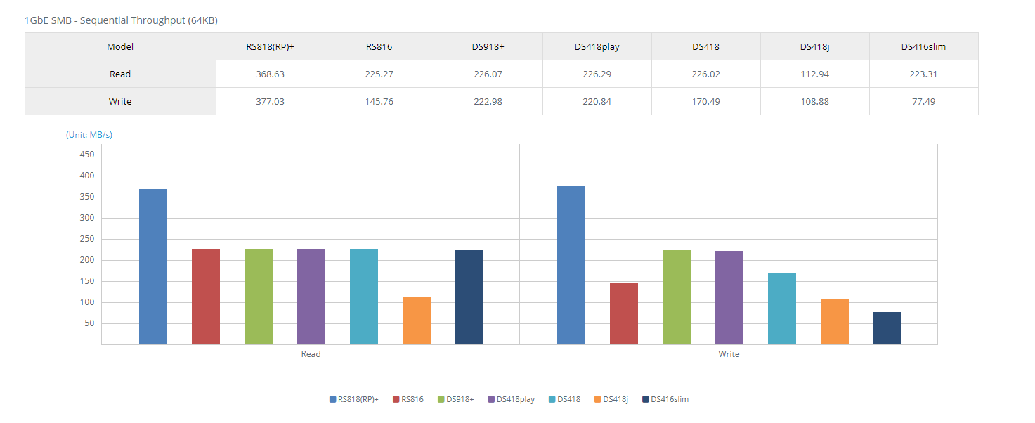Click the 150 y-axis tick label
The height and width of the screenshot is (423, 1035).
coord(88,281)
